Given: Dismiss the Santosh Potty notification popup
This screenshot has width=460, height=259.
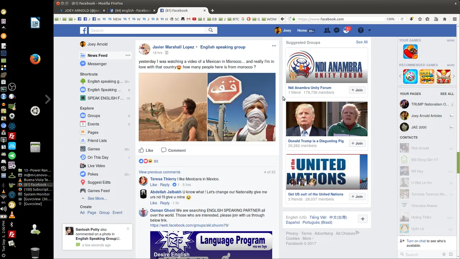Looking at the screenshot, I should pos(128,229).
